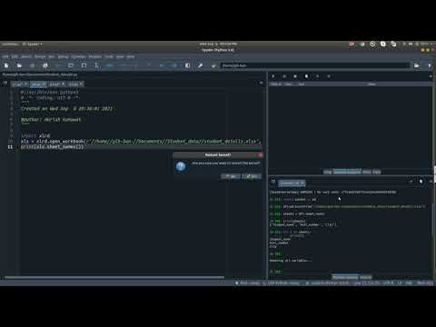Image resolution: width=436 pixels, height=327 pixels.
Task: Click the Import data icon in Variable explorer
Action: [272, 76]
